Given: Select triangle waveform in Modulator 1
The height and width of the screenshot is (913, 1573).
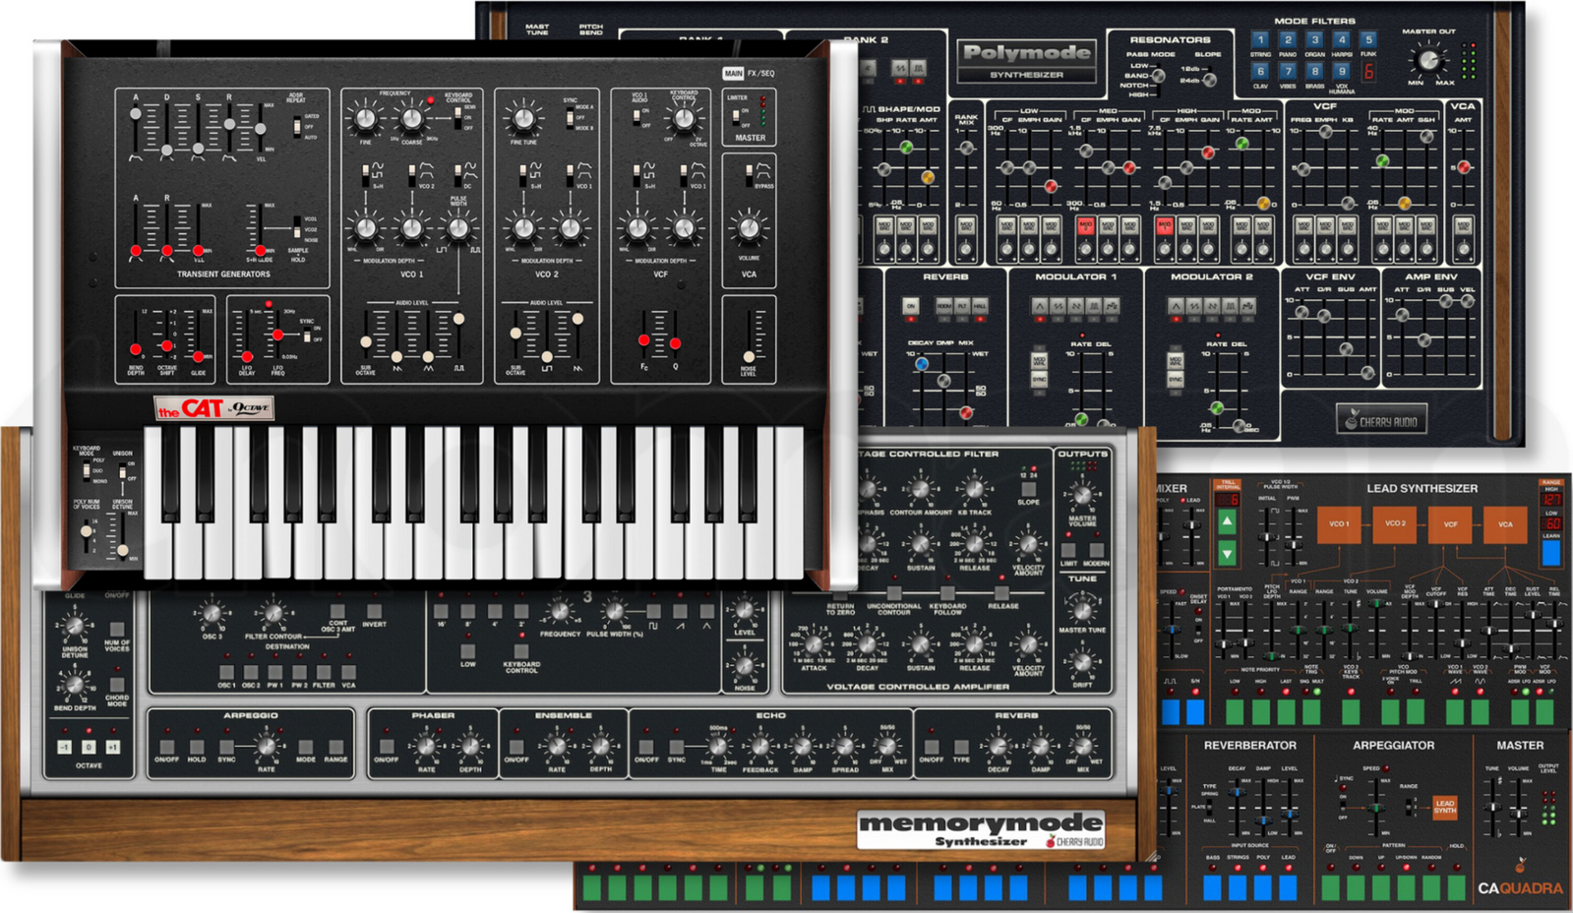Looking at the screenshot, I should coord(1039,307).
